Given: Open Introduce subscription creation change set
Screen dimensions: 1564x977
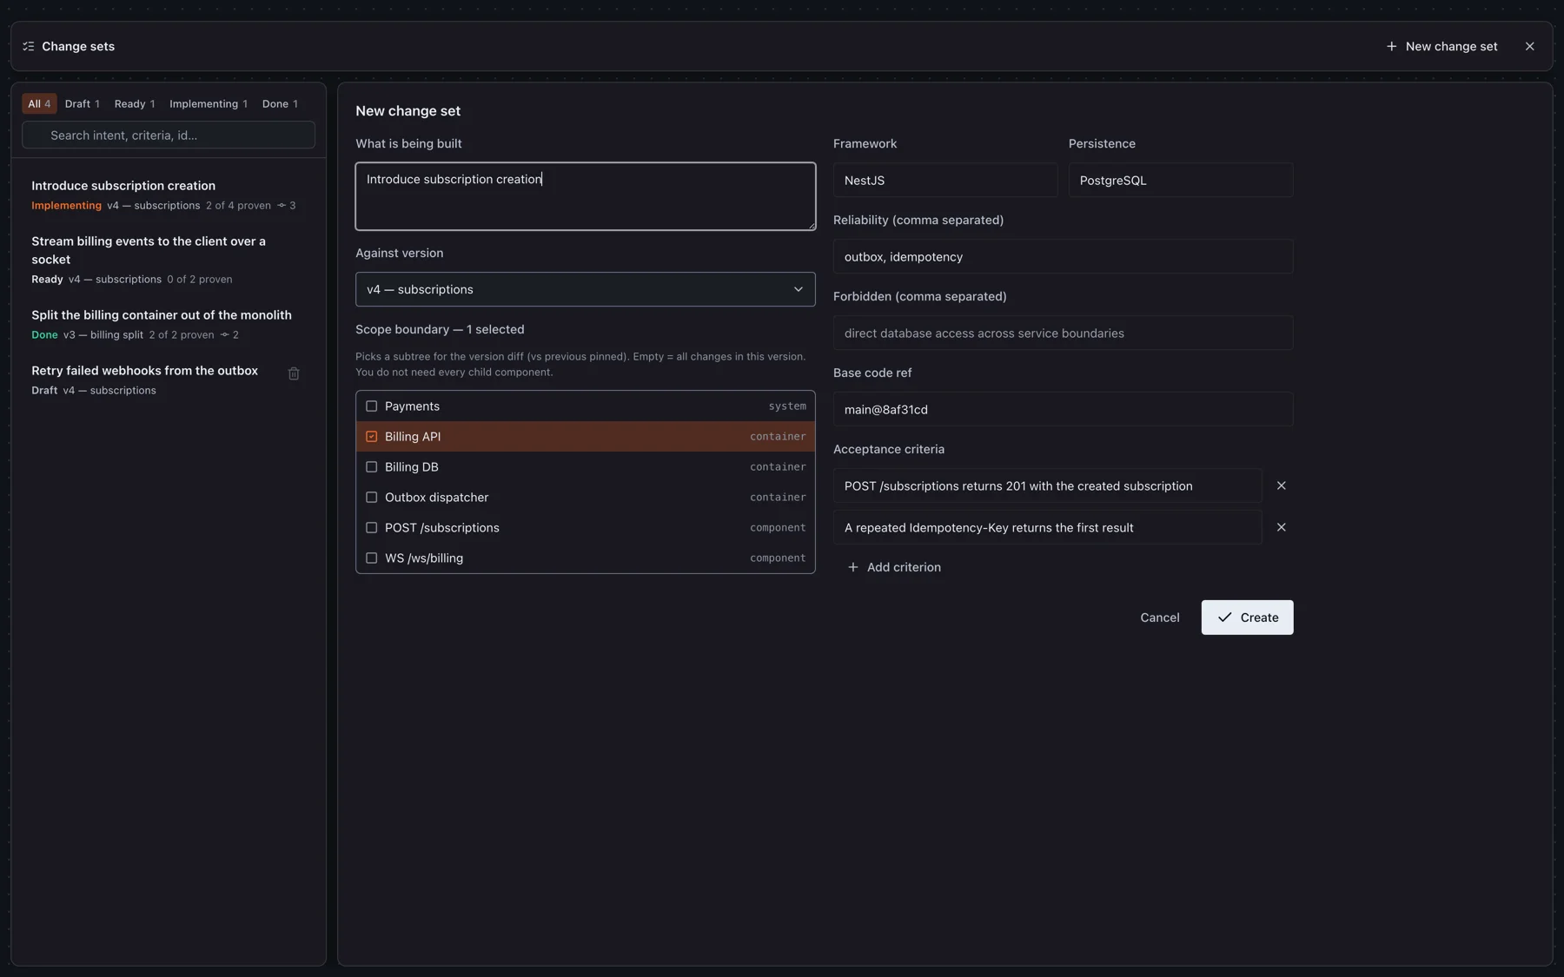Looking at the screenshot, I should click(168, 195).
